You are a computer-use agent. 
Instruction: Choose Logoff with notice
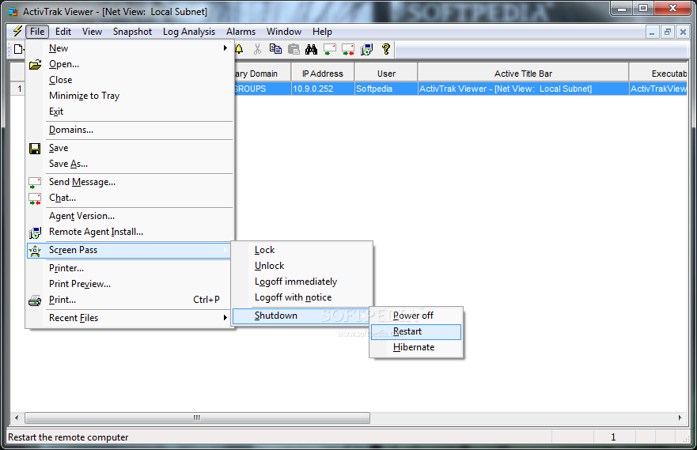click(x=302, y=297)
